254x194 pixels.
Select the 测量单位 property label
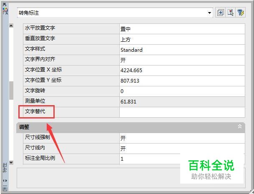35,101
